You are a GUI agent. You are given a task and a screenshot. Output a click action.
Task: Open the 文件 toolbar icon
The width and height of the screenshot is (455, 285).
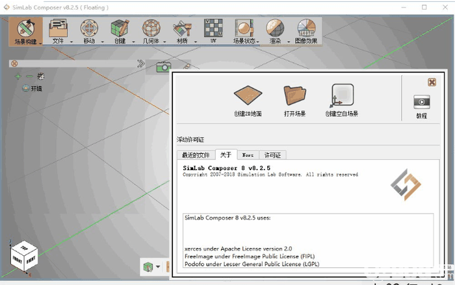coord(58,28)
